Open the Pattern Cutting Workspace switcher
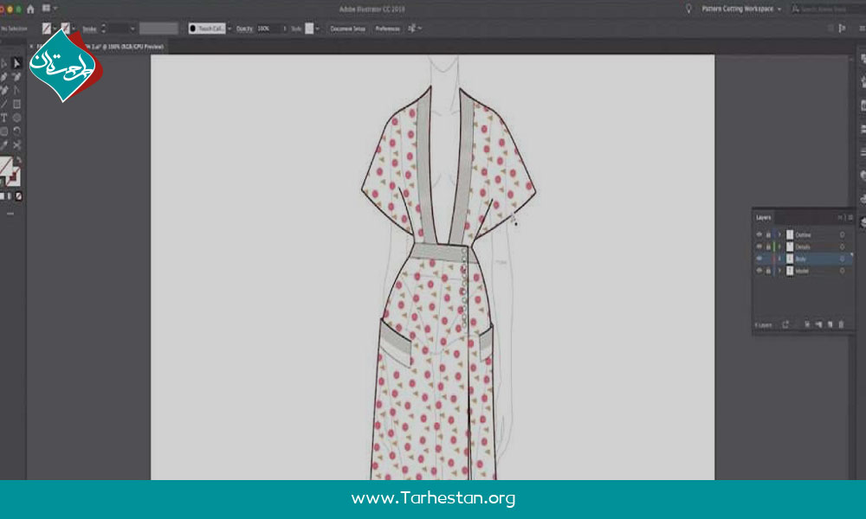This screenshot has width=866, height=519. tap(741, 9)
